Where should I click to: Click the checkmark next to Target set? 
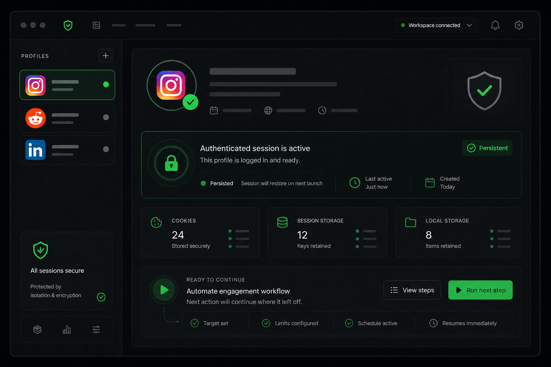[194, 323]
